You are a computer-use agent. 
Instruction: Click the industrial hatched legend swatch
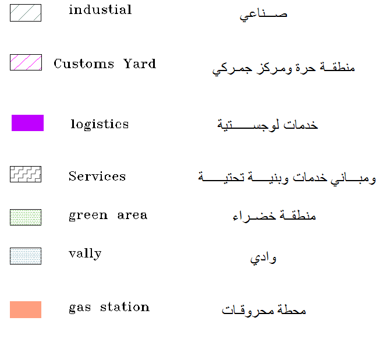(26, 13)
